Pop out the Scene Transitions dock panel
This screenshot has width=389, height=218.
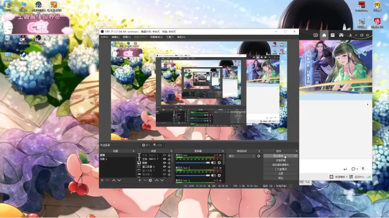pos(259,151)
